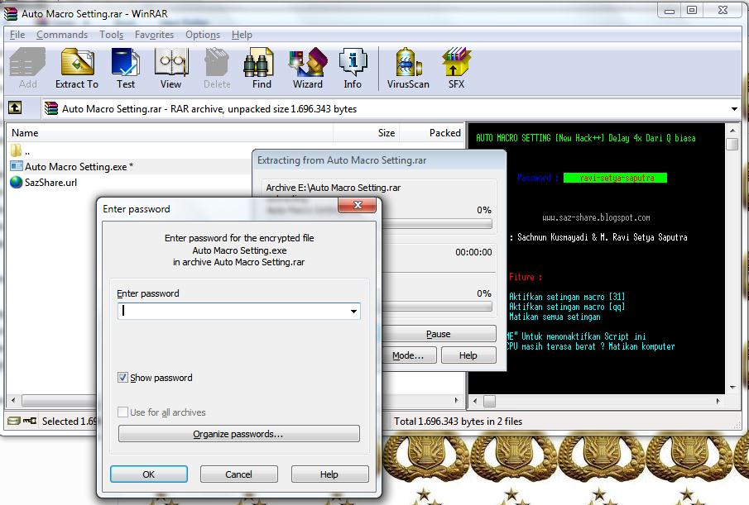Click comment pane scroll up arrow
This screenshot has width=749, height=505.
[x=732, y=131]
